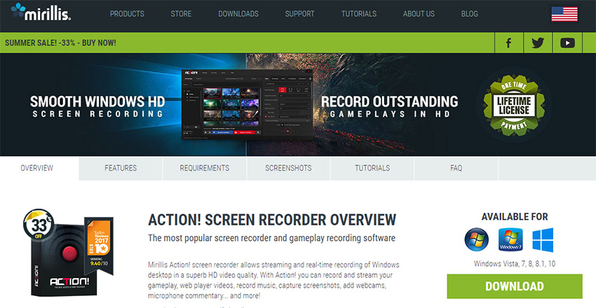The height and width of the screenshot is (308, 596).
Task: Click the Windows 7 logo icon
Action: point(510,239)
